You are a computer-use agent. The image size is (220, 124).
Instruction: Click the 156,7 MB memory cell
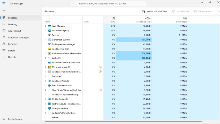point(134,54)
